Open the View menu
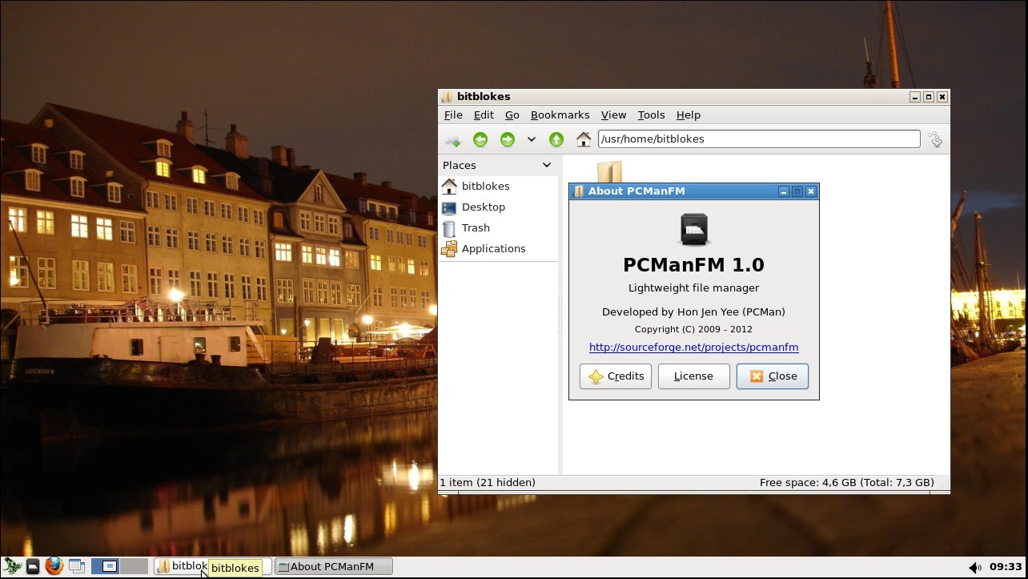Viewport: 1028px width, 579px height. pyautogui.click(x=613, y=115)
